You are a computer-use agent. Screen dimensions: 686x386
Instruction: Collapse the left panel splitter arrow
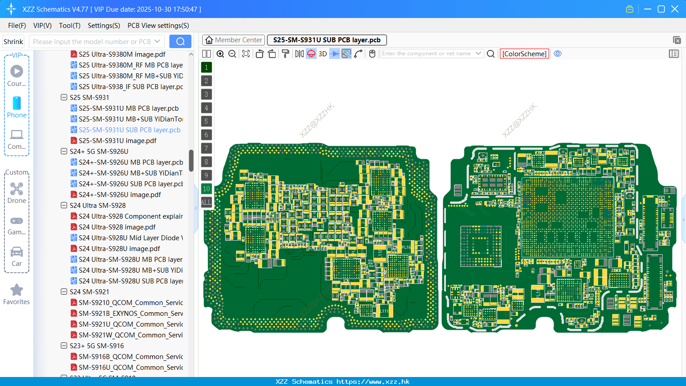196,208
